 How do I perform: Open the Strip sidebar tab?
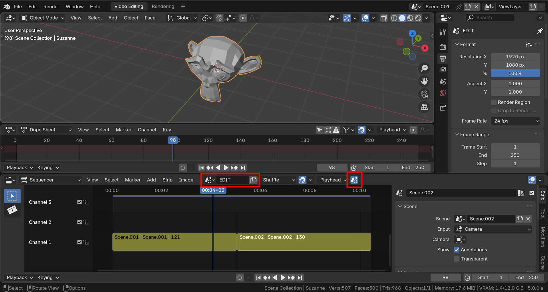pos(543,195)
